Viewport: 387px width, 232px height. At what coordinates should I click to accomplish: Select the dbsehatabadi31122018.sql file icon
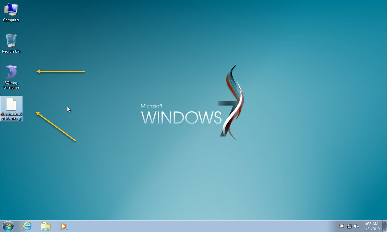click(11, 104)
